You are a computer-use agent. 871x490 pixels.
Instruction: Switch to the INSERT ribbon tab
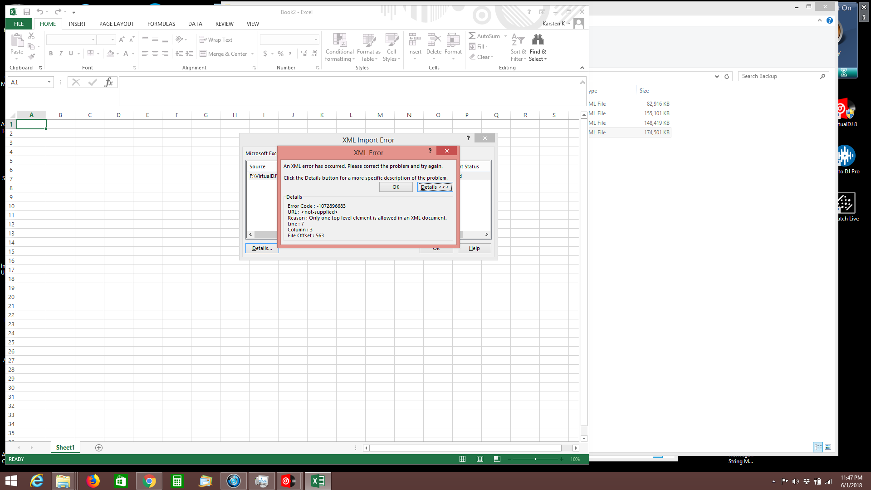[77, 24]
